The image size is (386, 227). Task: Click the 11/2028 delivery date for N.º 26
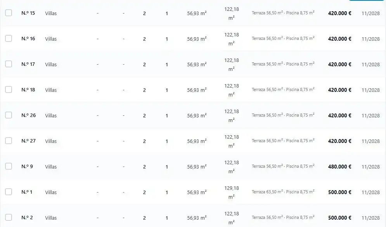pyautogui.click(x=370, y=115)
